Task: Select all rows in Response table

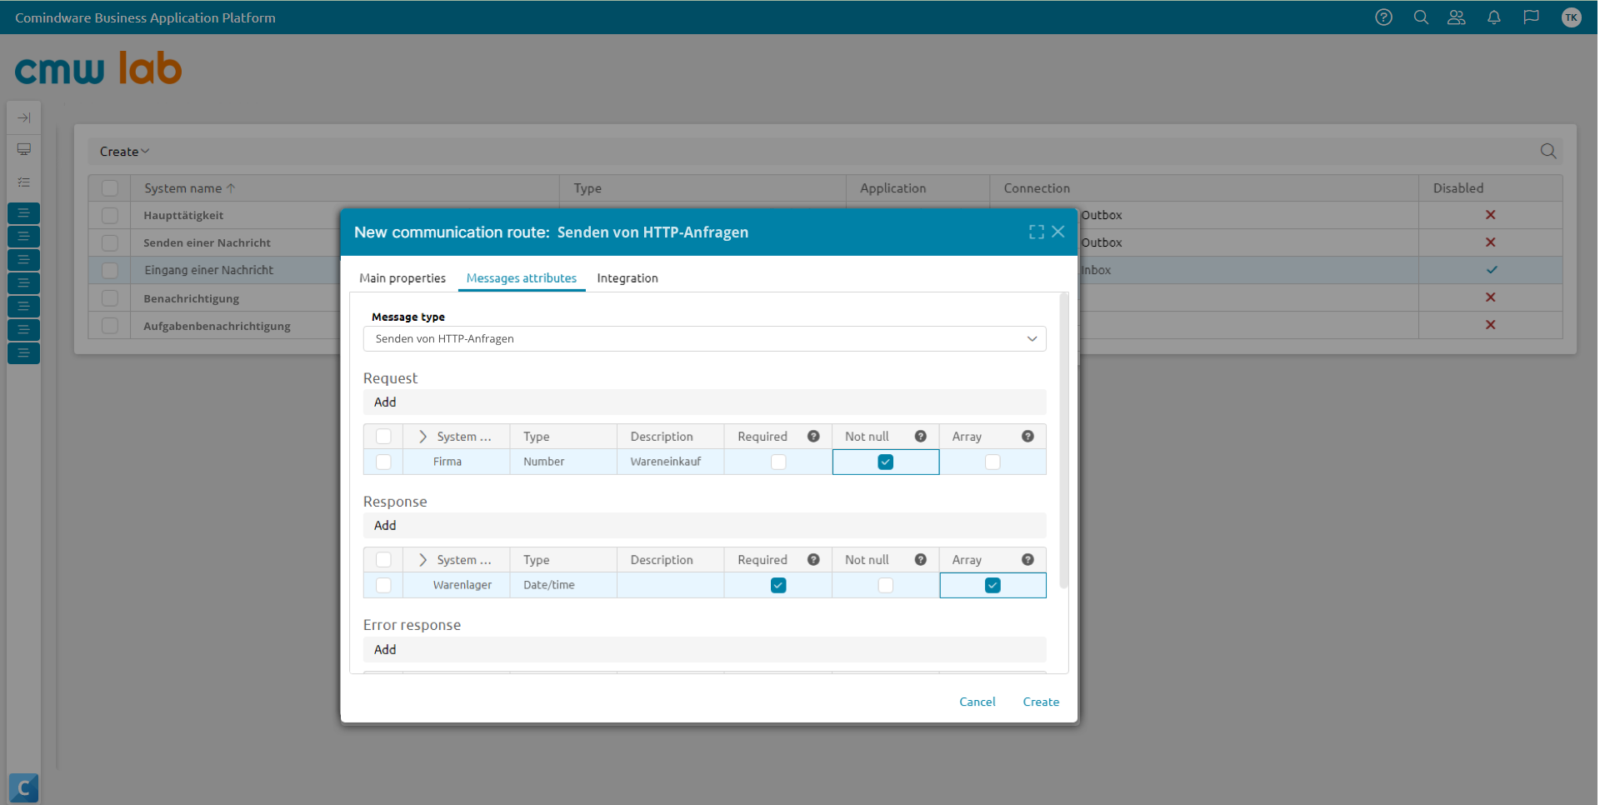Action: tap(383, 560)
